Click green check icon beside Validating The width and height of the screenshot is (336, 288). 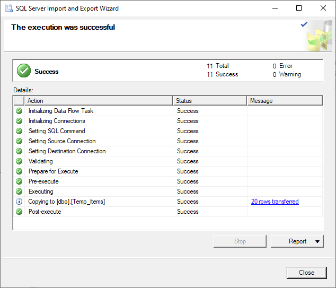coord(19,161)
